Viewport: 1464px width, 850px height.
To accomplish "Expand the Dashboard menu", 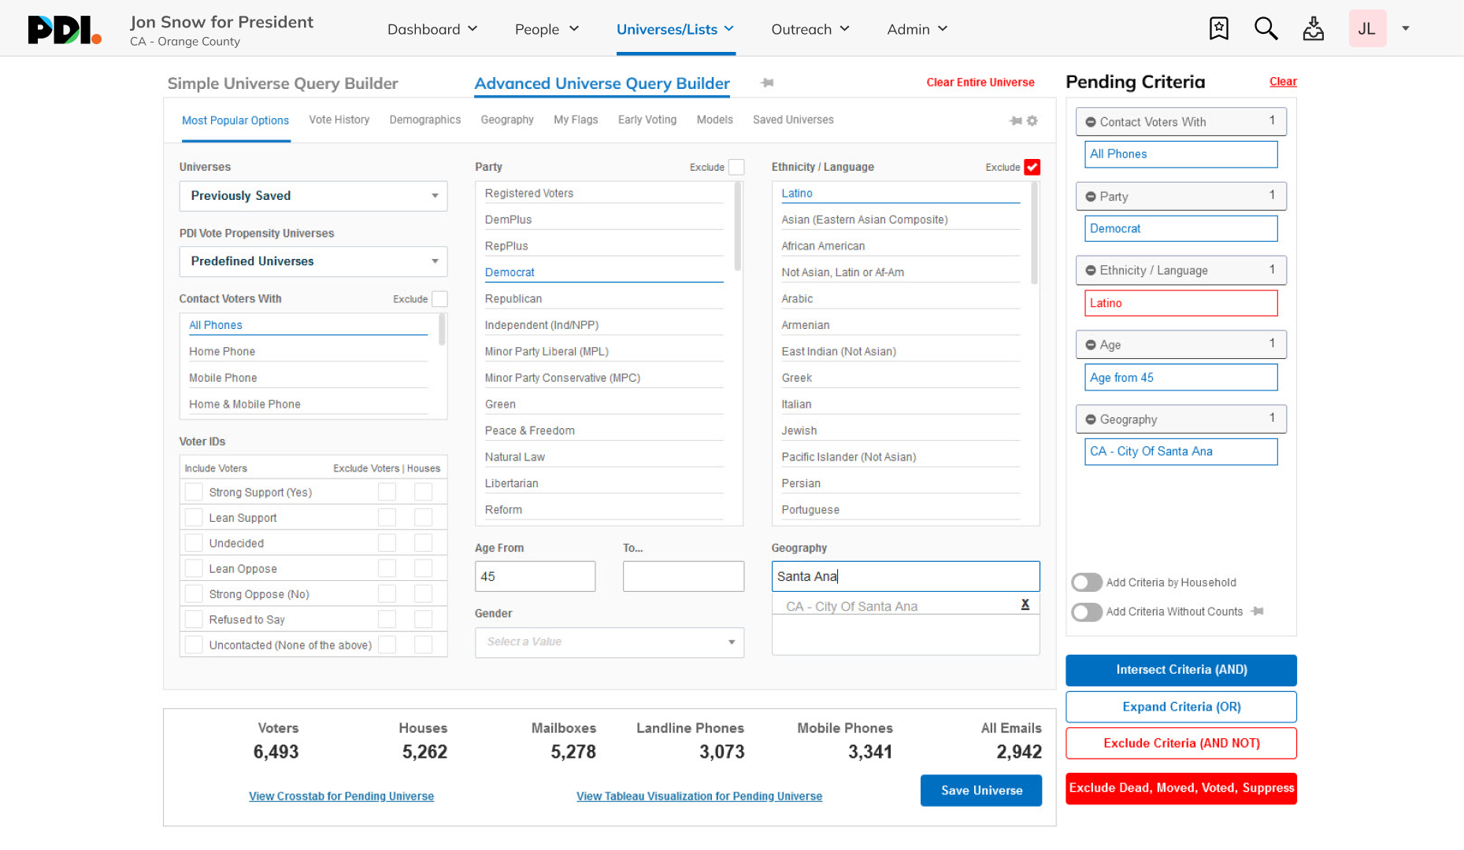I will 432,29.
